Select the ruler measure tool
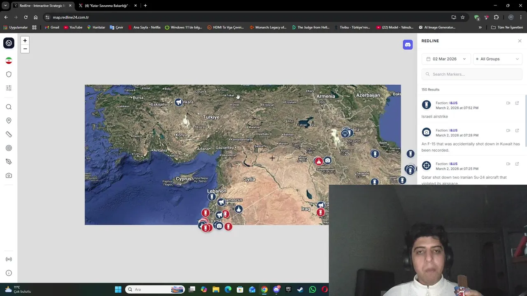The image size is (527, 296). click(x=9, y=134)
